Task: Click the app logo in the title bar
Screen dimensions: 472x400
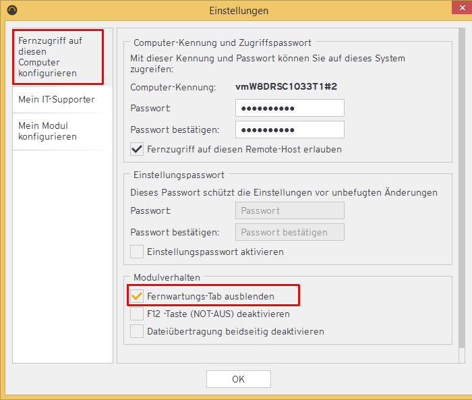Action: tap(10, 10)
